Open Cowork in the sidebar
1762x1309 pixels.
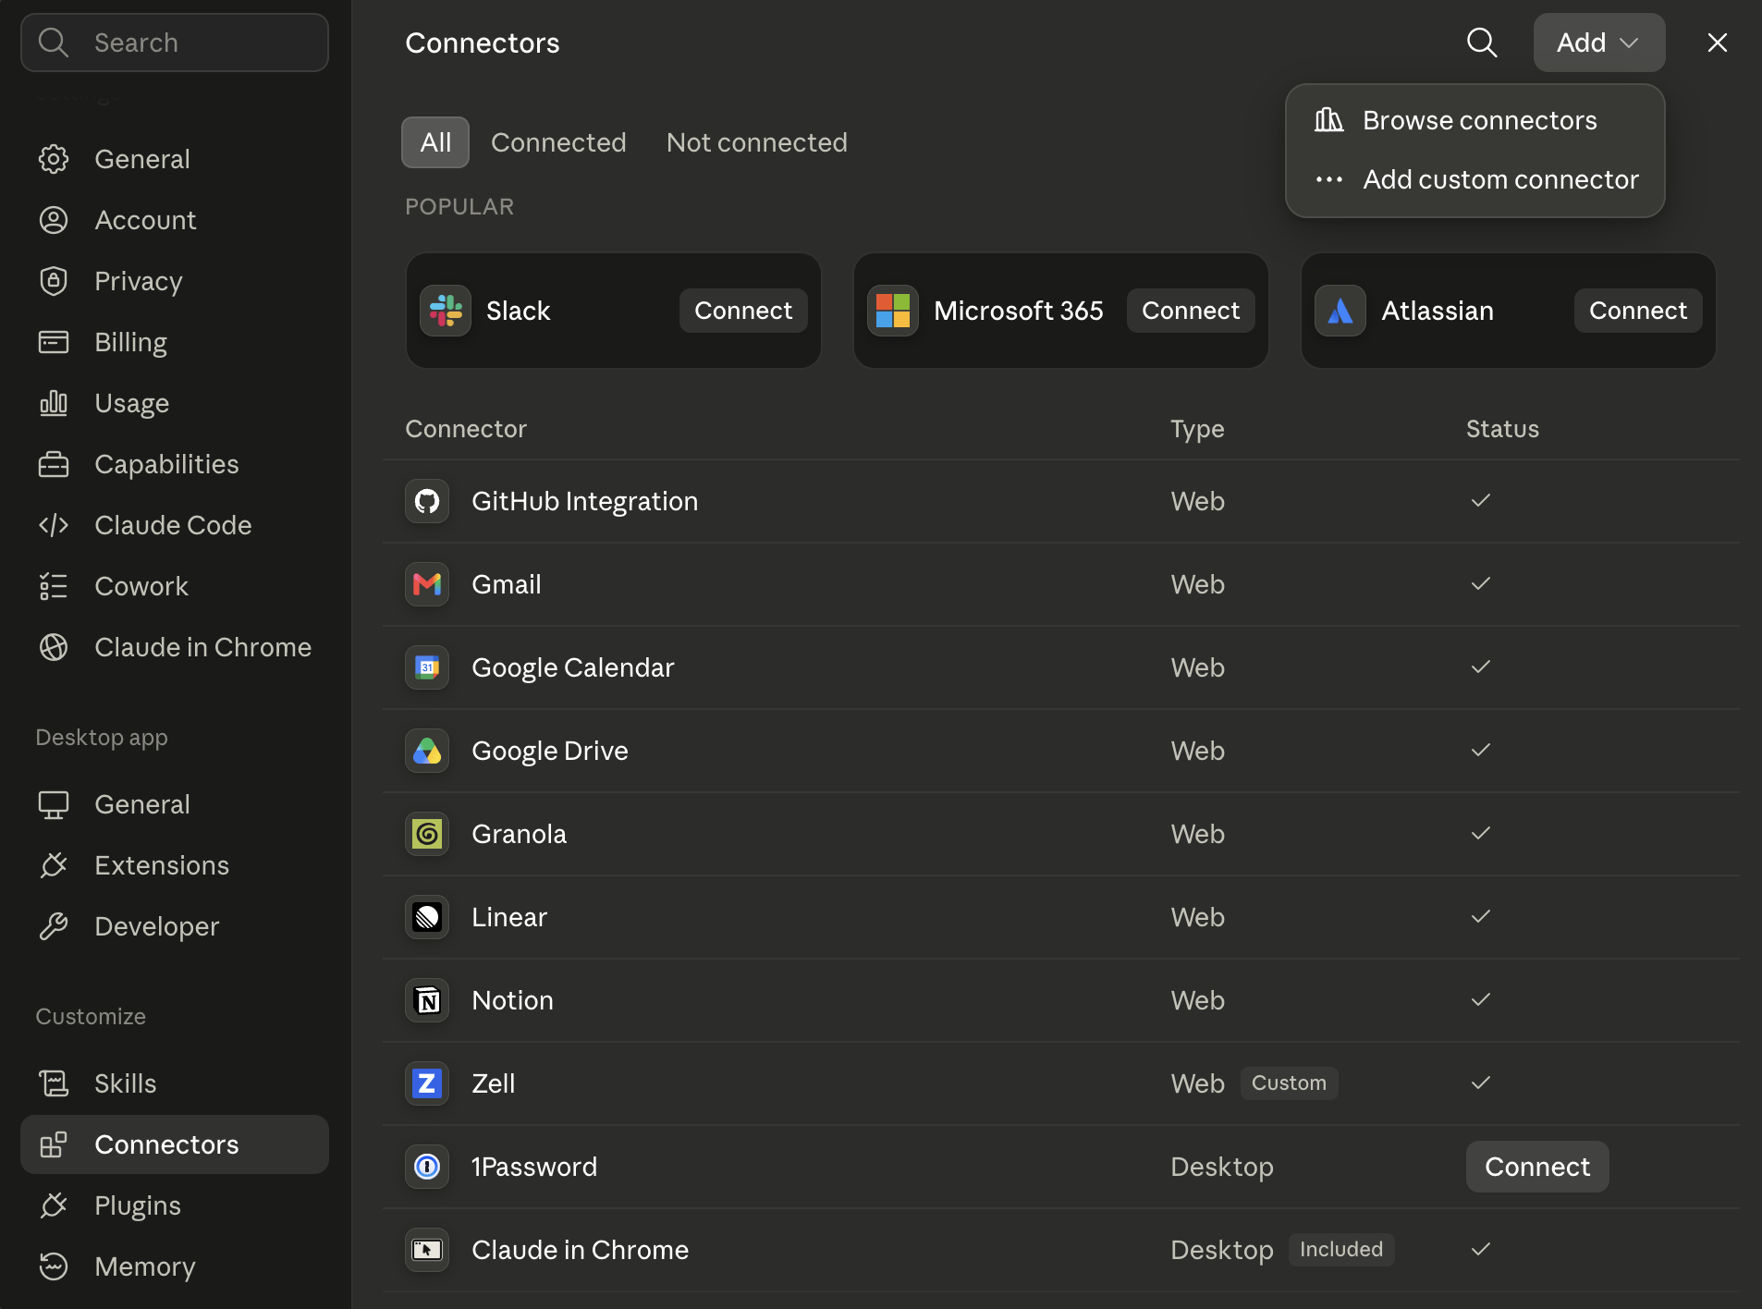tap(174, 586)
